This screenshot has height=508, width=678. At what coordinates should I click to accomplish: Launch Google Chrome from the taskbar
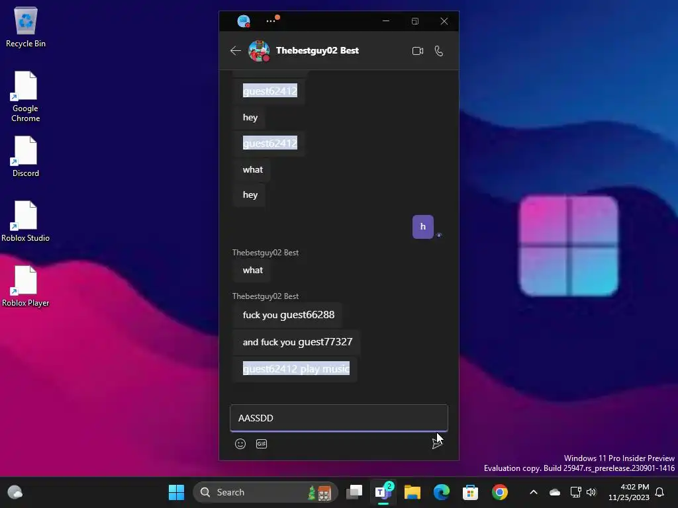coord(499,492)
